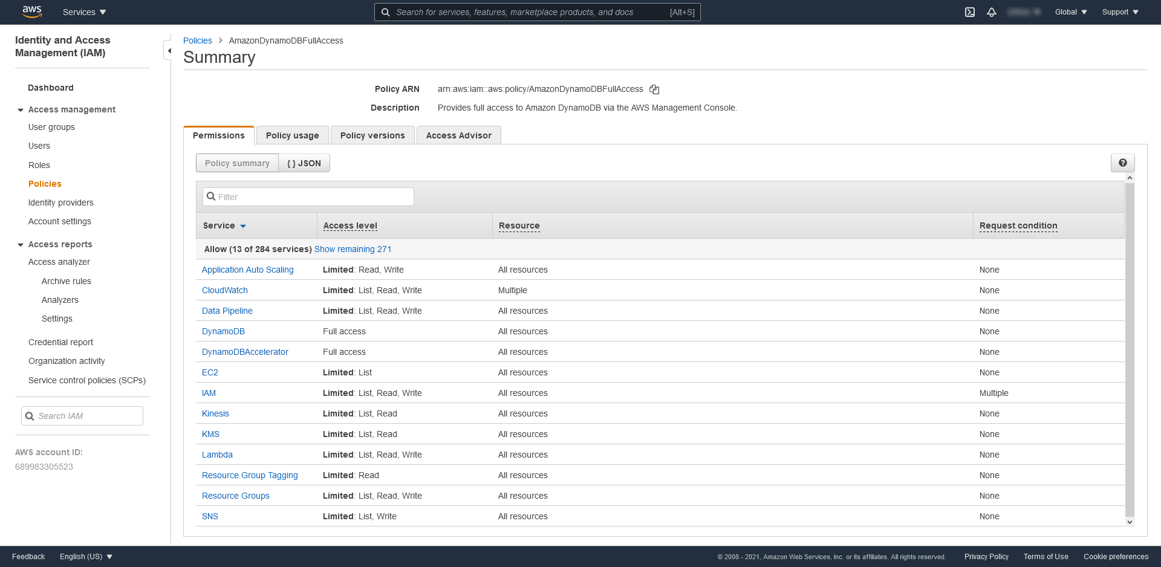1161x567 pixels.
Task: Select the Policy summary view button
Action: [237, 163]
